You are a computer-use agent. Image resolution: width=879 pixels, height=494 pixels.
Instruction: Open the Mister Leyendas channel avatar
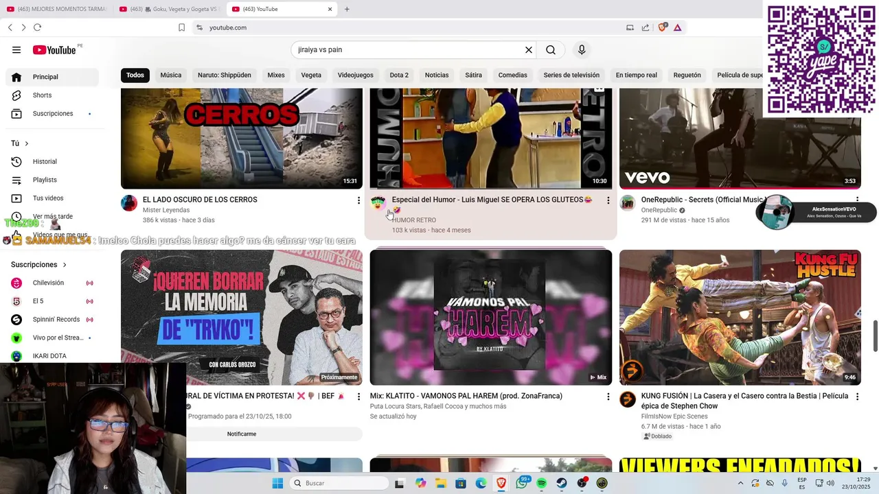click(x=129, y=203)
